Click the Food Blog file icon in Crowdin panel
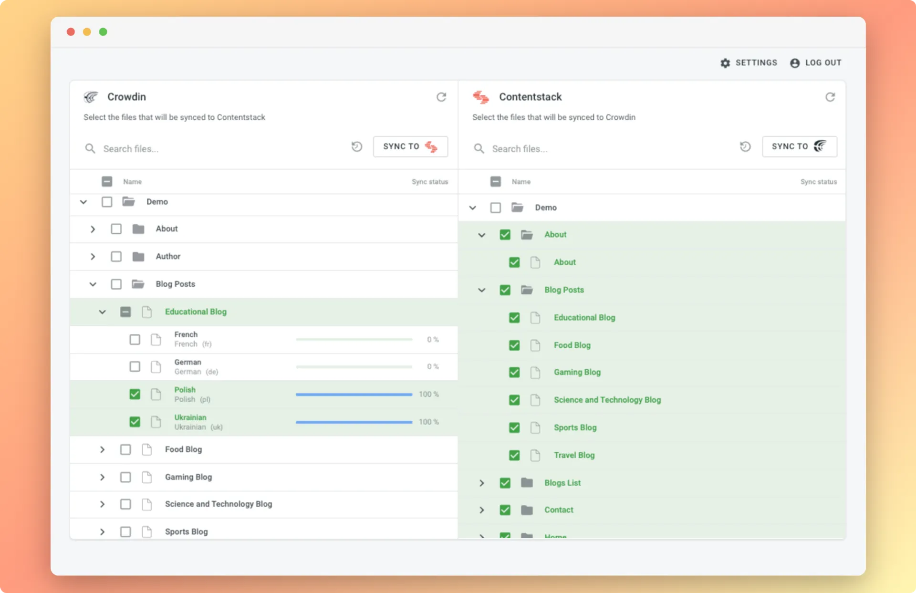Image resolution: width=916 pixels, height=593 pixels. point(147,449)
